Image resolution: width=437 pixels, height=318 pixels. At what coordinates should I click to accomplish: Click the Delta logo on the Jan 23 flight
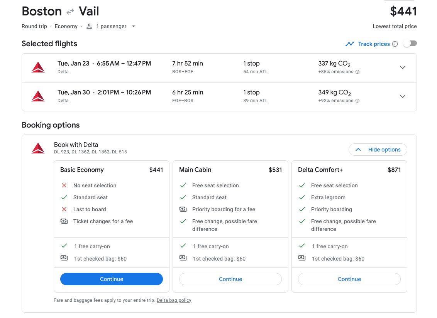point(38,67)
